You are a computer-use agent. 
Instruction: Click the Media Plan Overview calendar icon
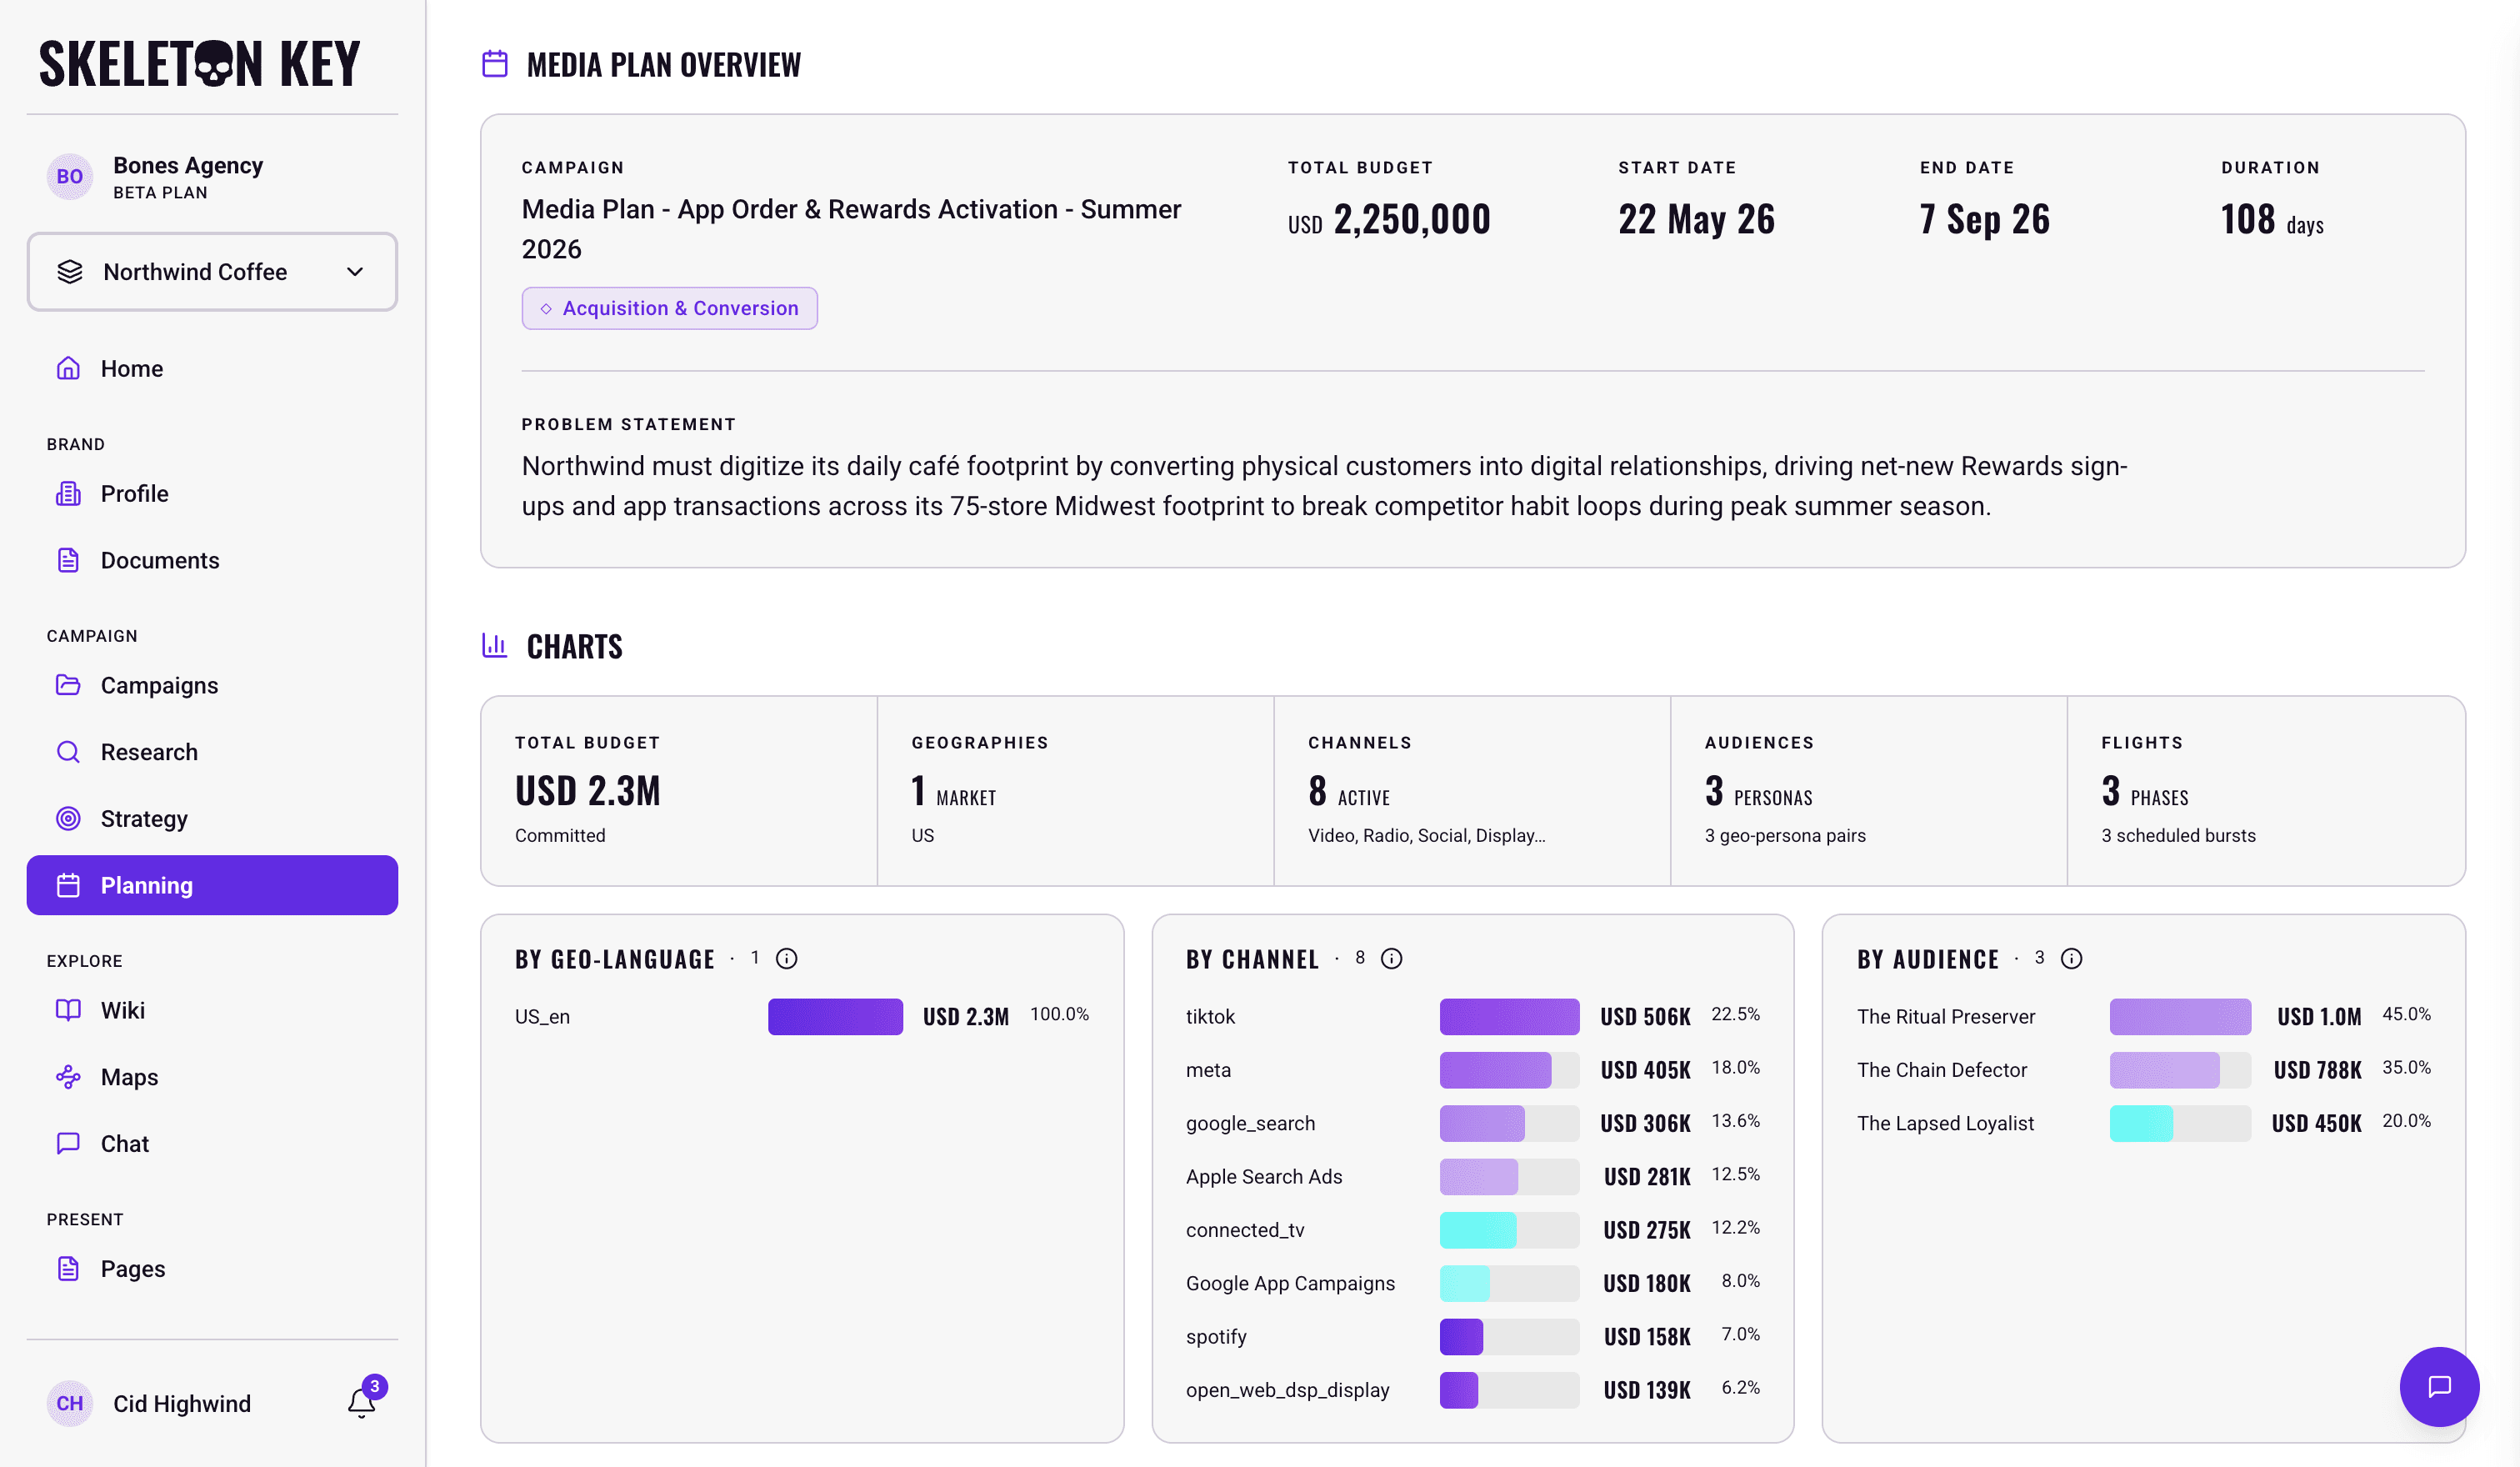point(495,64)
